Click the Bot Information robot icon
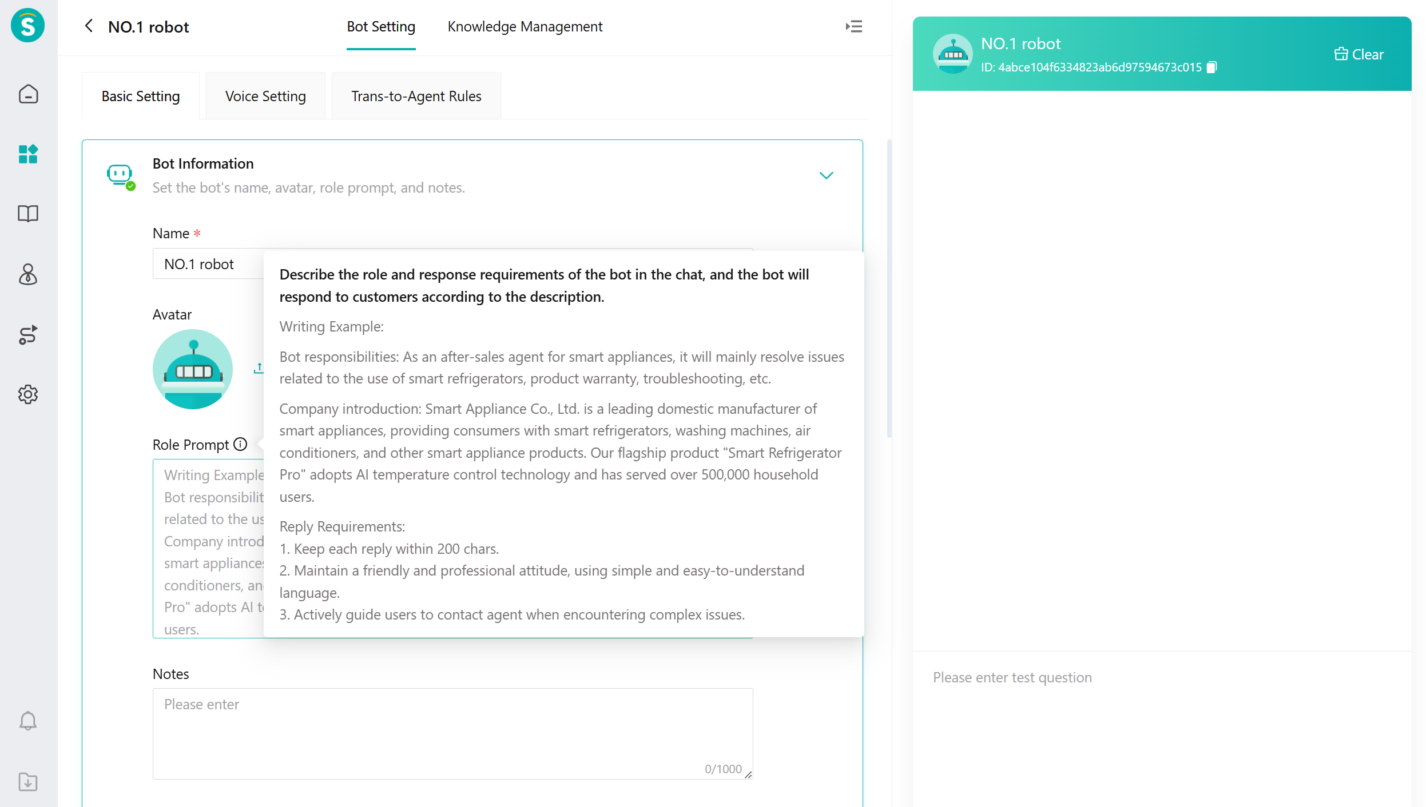The image size is (1426, 807). pos(121,177)
